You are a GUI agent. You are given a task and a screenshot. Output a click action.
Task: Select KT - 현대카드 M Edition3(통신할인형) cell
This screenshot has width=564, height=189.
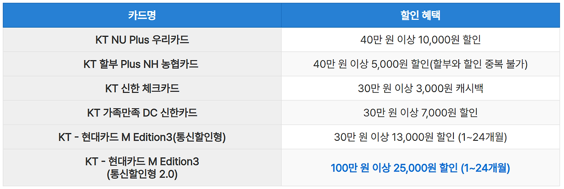142,137
